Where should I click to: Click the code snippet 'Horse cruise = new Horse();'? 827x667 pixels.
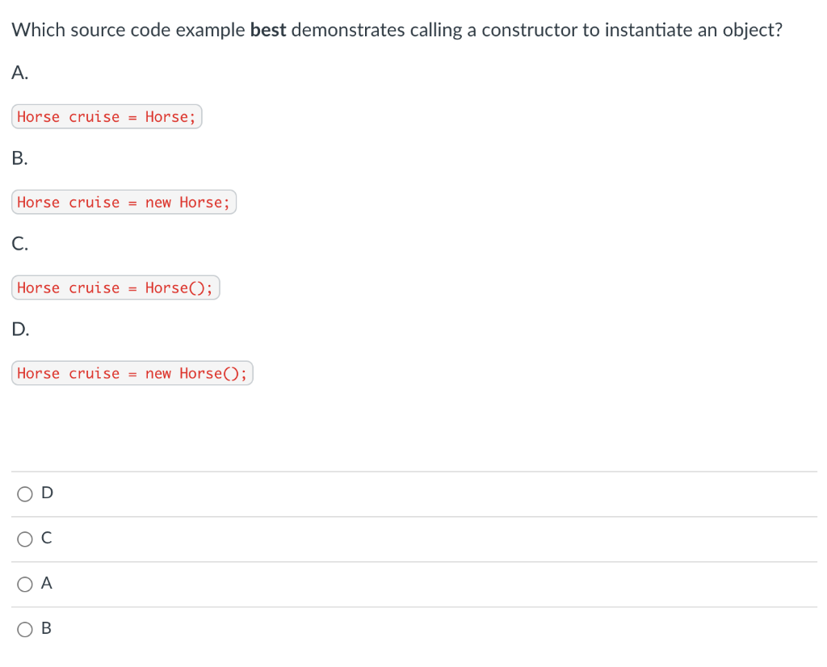click(x=132, y=373)
